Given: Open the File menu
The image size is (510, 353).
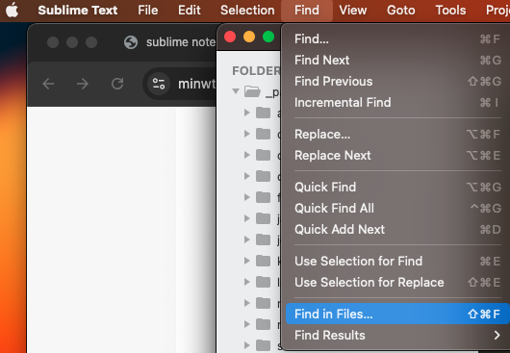Looking at the screenshot, I should [147, 10].
